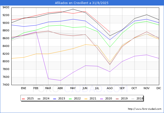Click the gray 2018 legend swatch

pos(133,99)
